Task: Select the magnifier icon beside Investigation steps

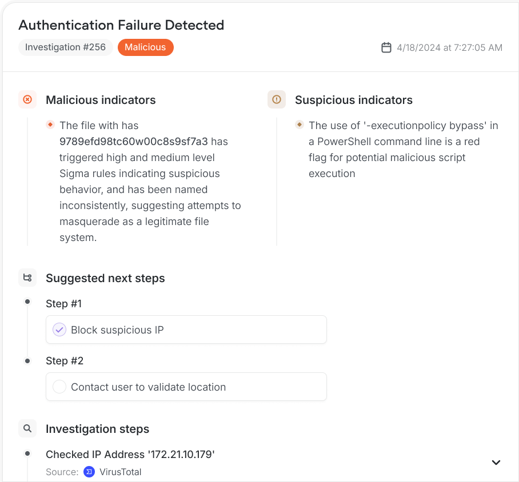Action: pos(27,428)
